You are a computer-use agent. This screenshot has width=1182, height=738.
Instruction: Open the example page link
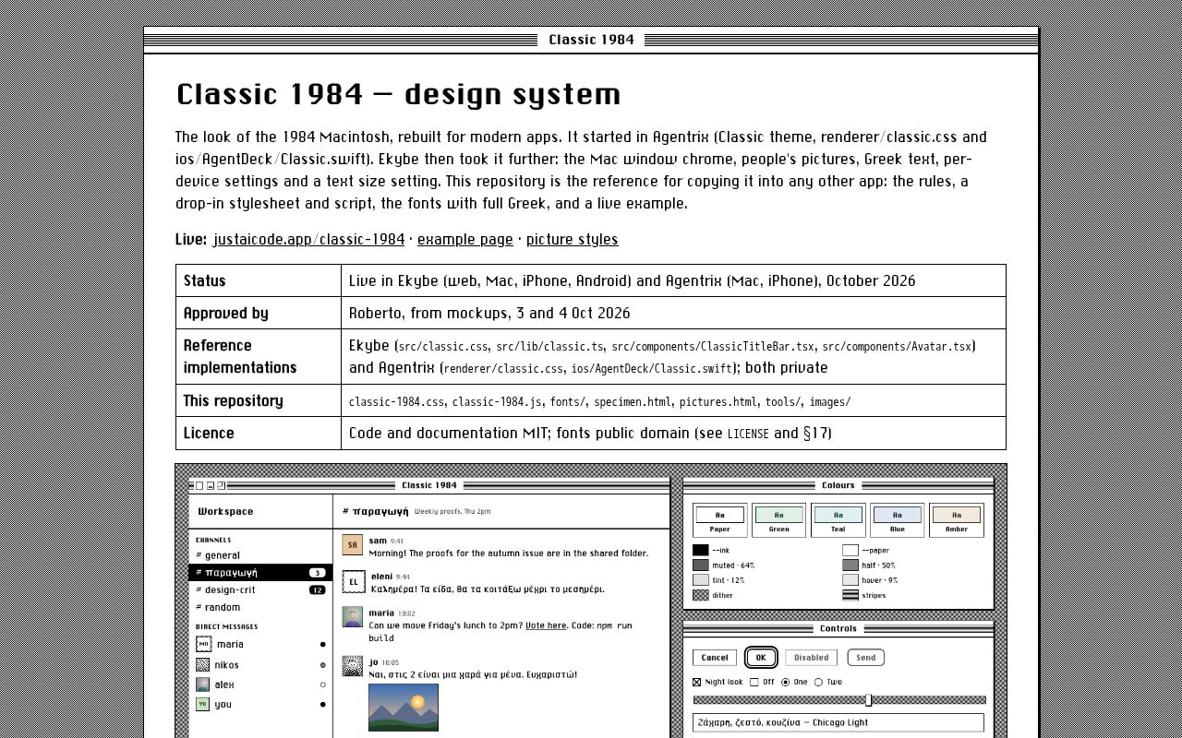[x=465, y=240]
